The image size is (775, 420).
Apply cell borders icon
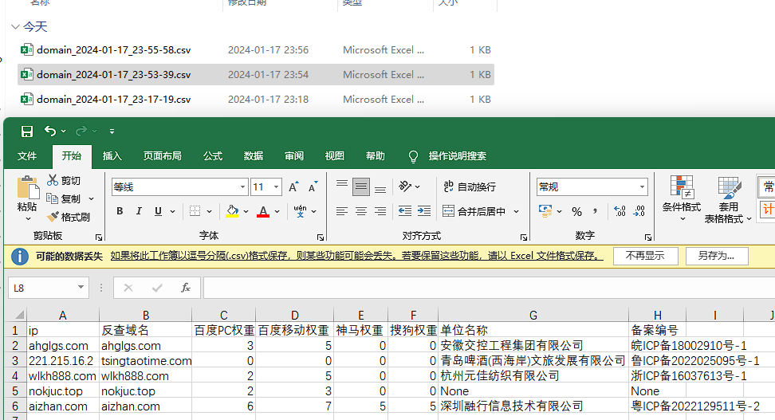pyautogui.click(x=195, y=211)
